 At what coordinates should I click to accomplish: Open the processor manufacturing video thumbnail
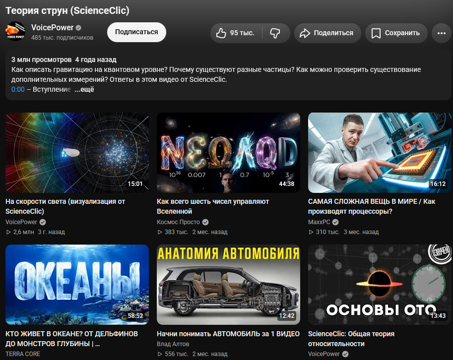[380, 153]
